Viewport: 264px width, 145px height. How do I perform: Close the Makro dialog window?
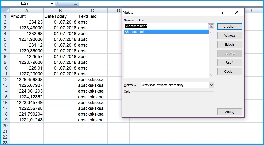click(x=237, y=12)
